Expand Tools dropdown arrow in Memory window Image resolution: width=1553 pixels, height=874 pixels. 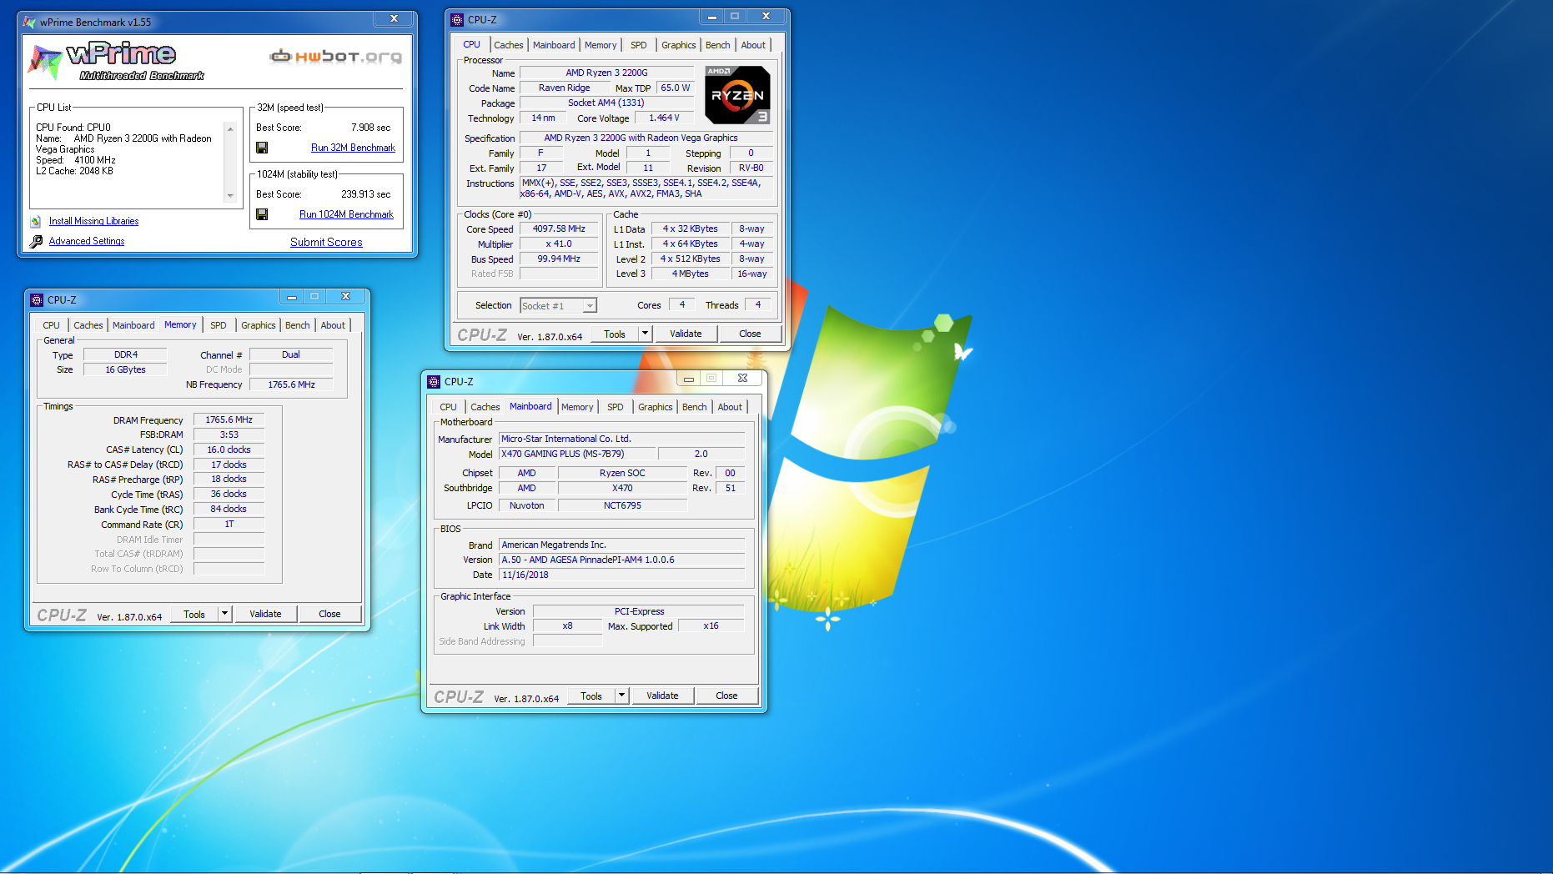224,614
